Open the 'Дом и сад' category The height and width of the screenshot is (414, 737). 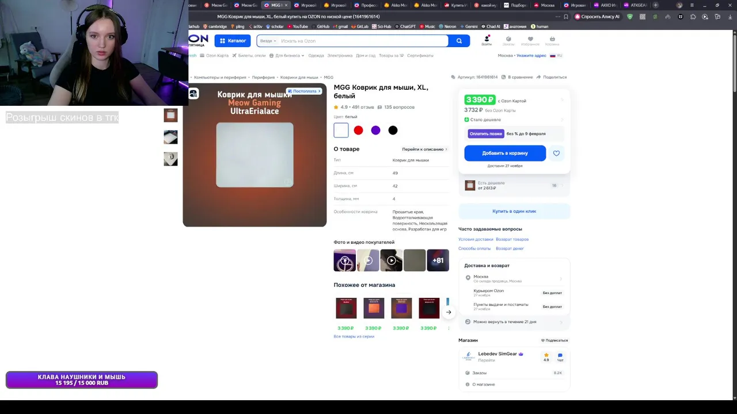[x=366, y=56]
